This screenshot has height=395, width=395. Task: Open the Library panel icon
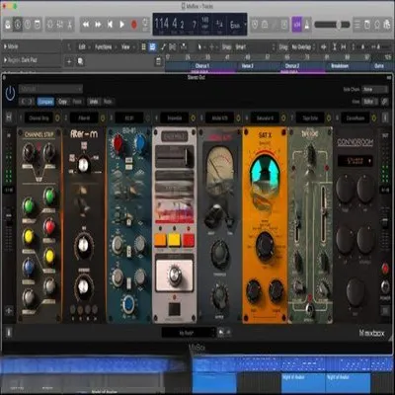(8, 25)
